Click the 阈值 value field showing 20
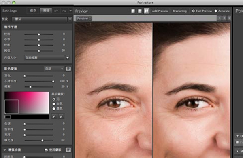Viewport: 243px width, 158px height. (x=63, y=51)
